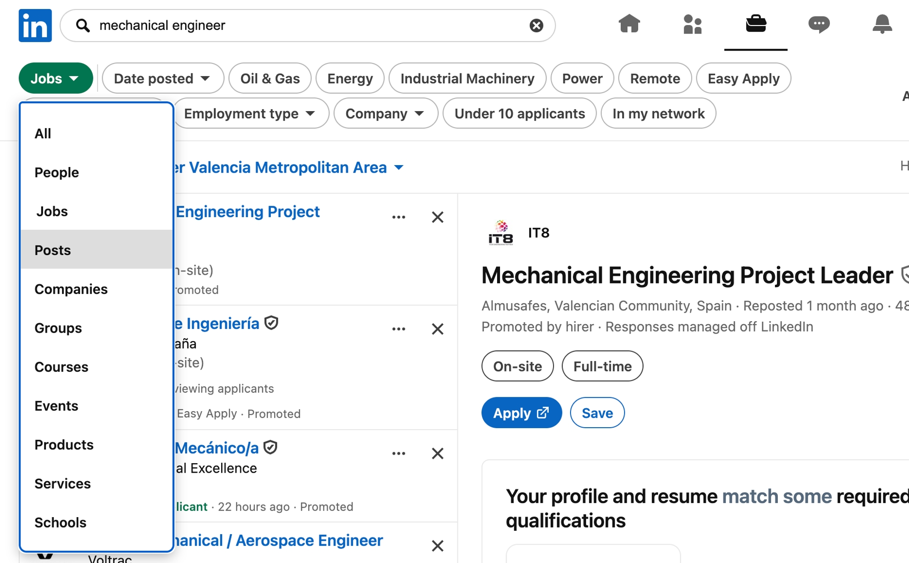Click the verified shield next to Mecánico/a
The height and width of the screenshot is (563, 909).
(270, 447)
